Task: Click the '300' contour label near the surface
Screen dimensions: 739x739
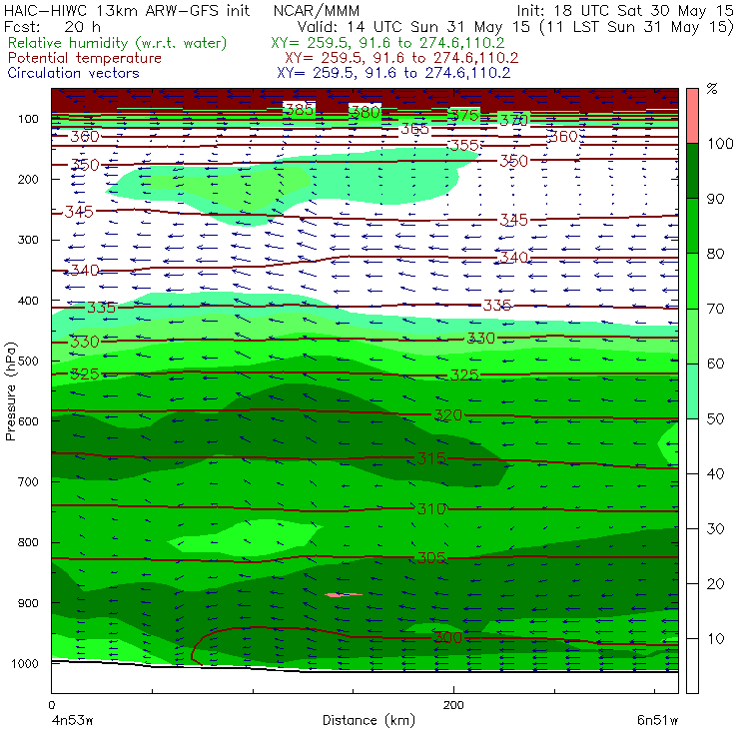Action: [447, 638]
